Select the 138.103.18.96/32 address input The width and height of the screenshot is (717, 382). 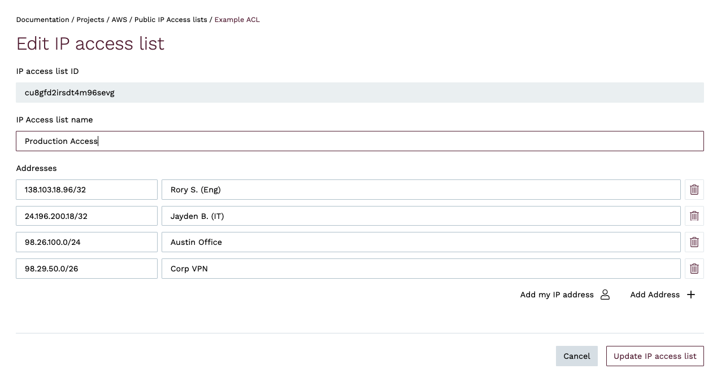pos(86,190)
